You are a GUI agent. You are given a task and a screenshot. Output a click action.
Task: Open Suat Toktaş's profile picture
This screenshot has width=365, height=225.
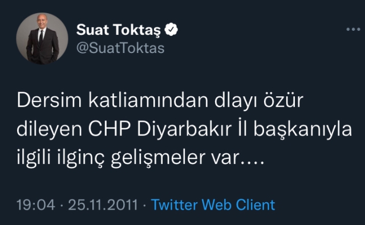(42, 39)
